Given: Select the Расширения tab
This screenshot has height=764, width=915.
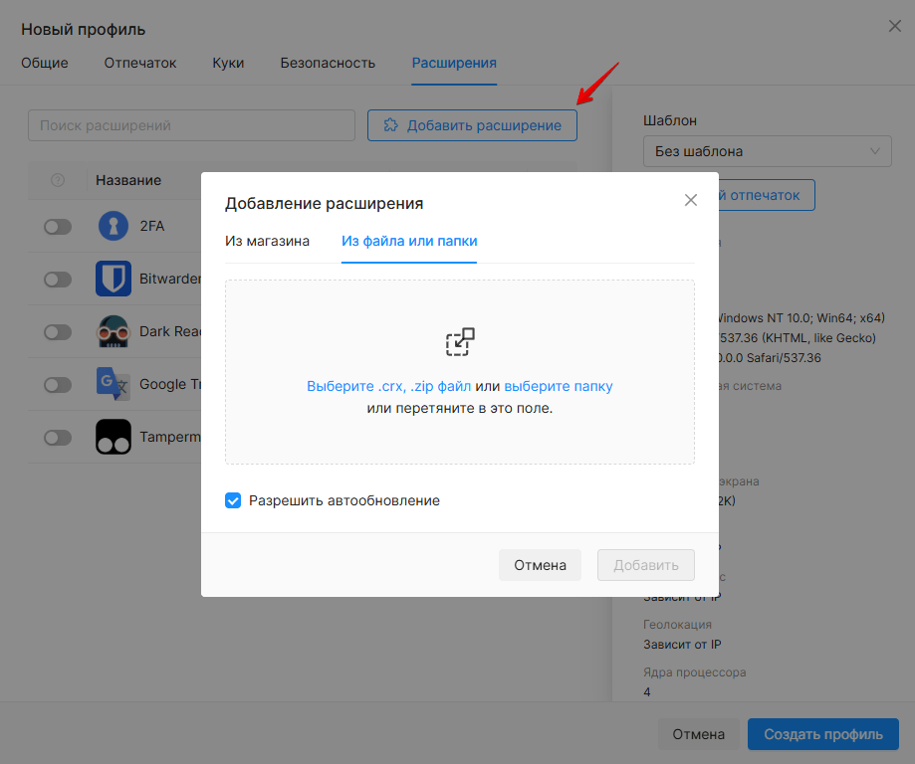Looking at the screenshot, I should 454,63.
